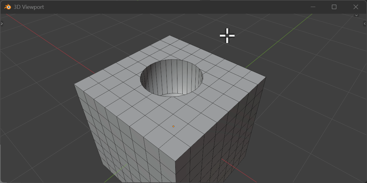Select the leftmost top corner of the cube
The height and width of the screenshot is (183, 367).
pos(75,84)
